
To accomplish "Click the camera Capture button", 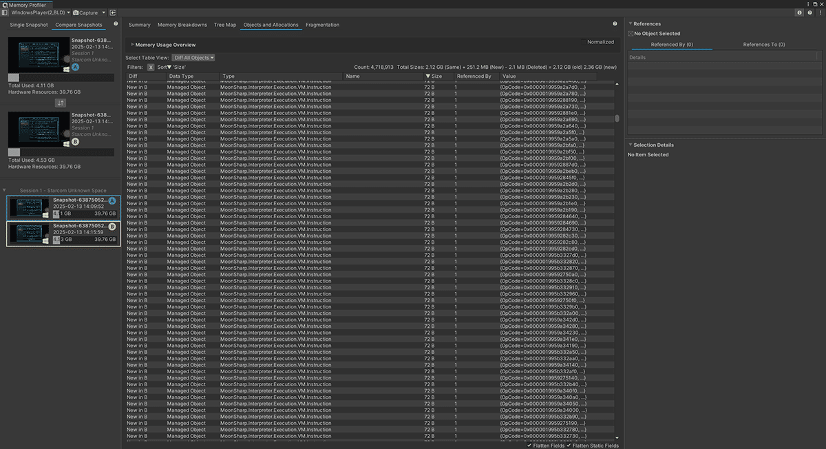I will pos(85,12).
